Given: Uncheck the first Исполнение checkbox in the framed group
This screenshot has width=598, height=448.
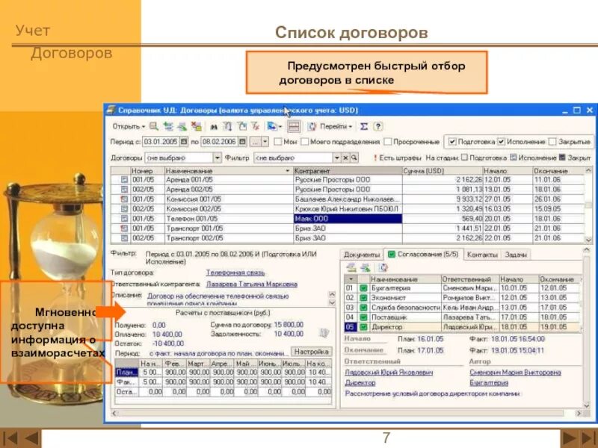Looking at the screenshot, I should (x=502, y=142).
